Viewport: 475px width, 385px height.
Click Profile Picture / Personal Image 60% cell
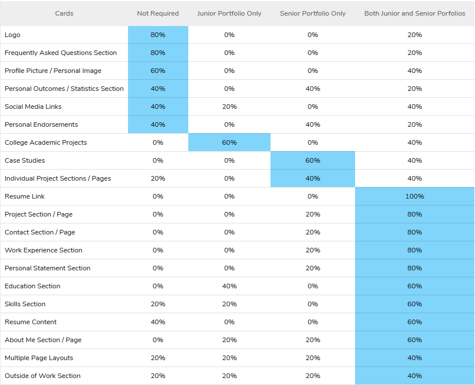point(158,71)
